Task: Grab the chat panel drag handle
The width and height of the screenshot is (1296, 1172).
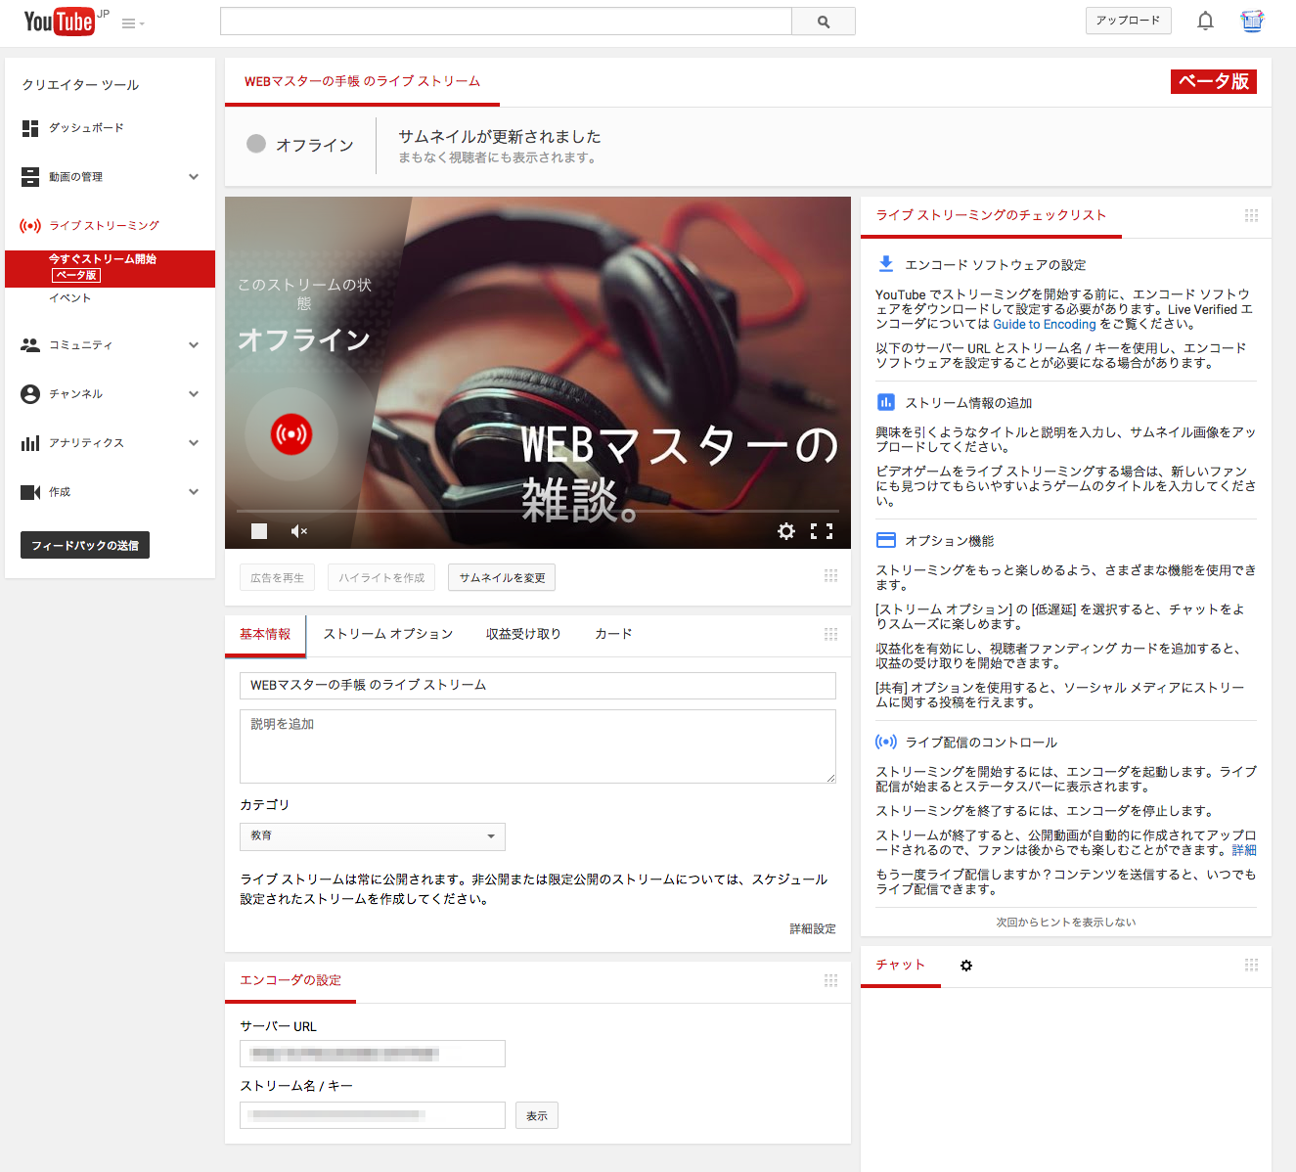Action: coord(1251,965)
